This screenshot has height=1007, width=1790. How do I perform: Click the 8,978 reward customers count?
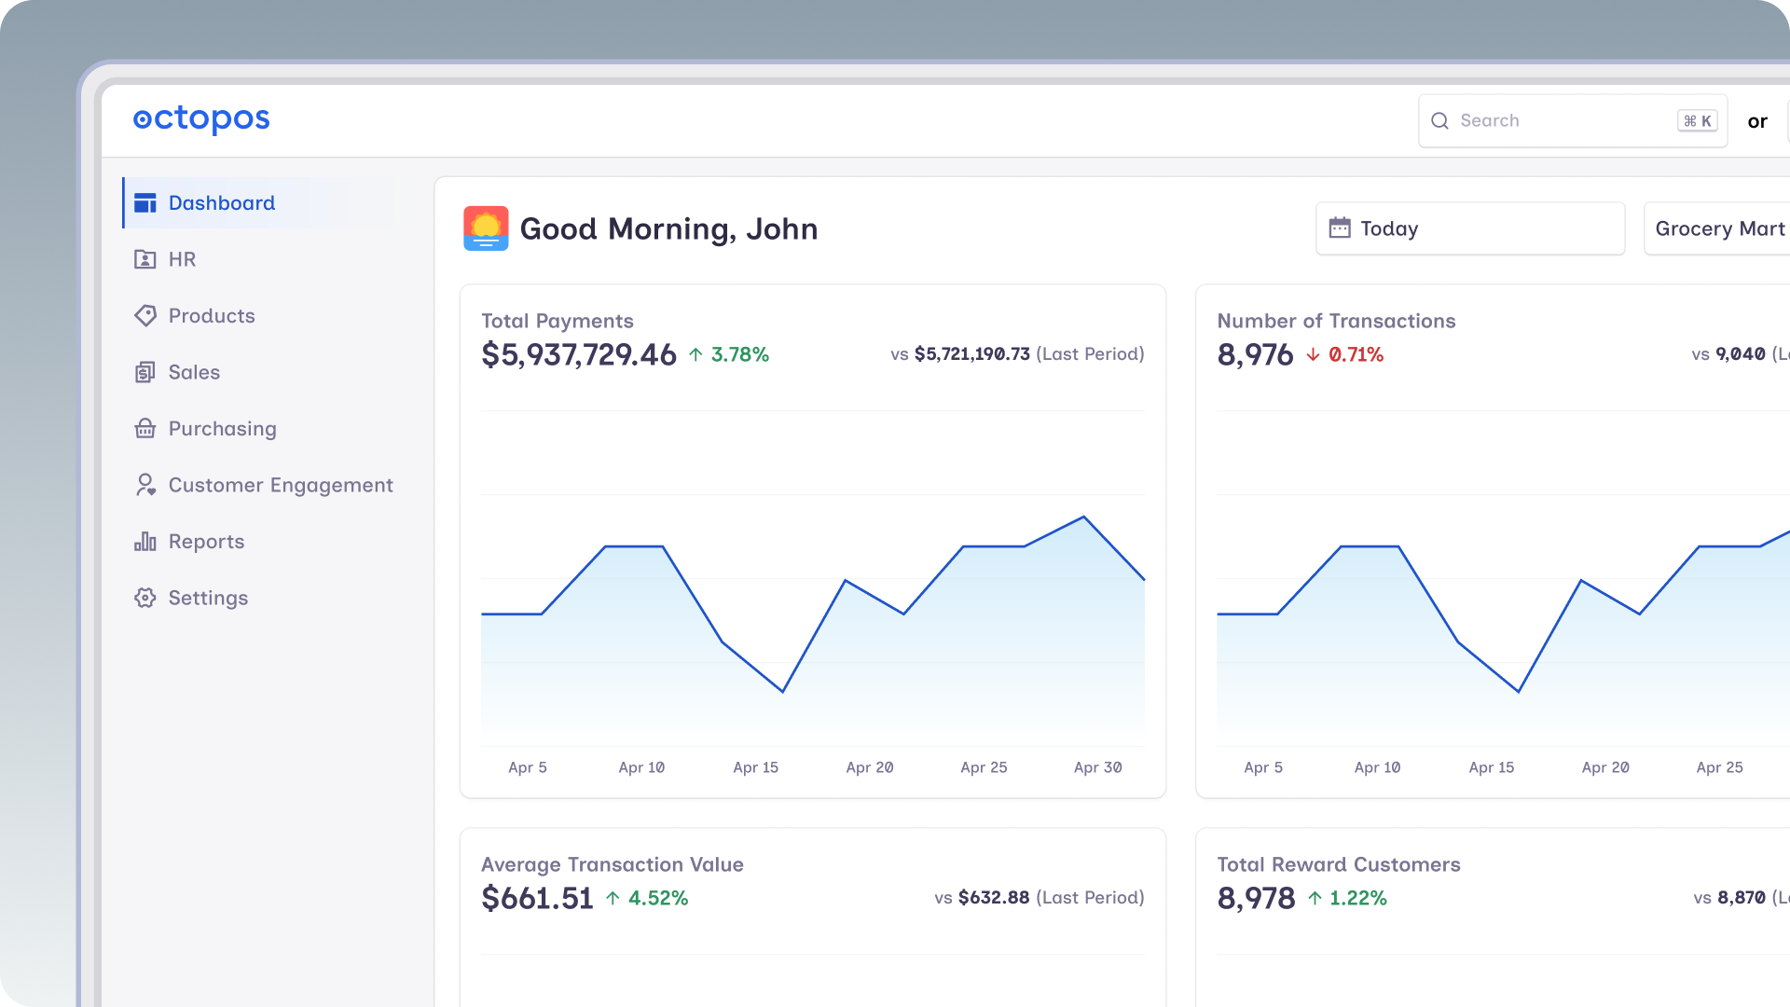click(x=1256, y=898)
